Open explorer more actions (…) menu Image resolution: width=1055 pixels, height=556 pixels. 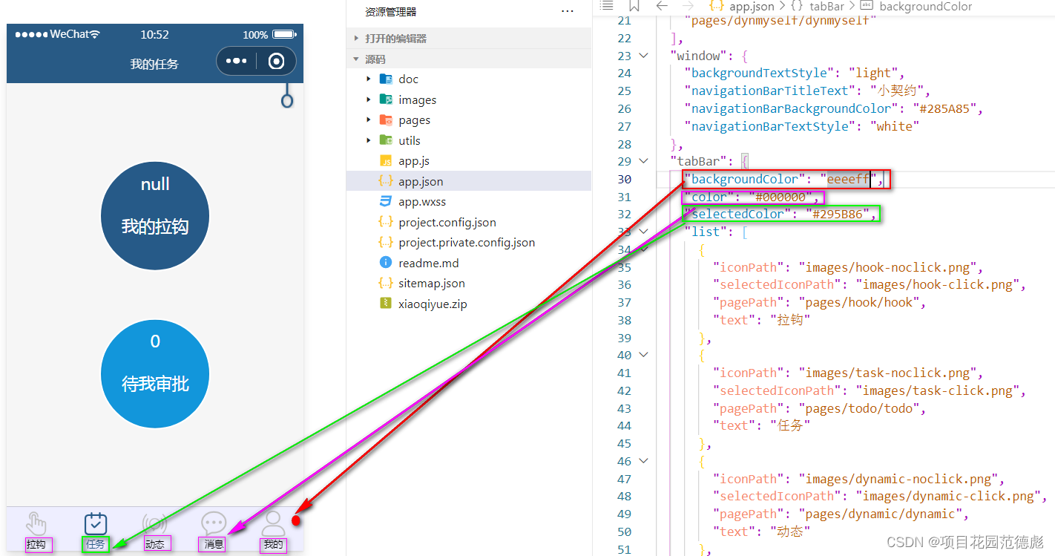[568, 12]
